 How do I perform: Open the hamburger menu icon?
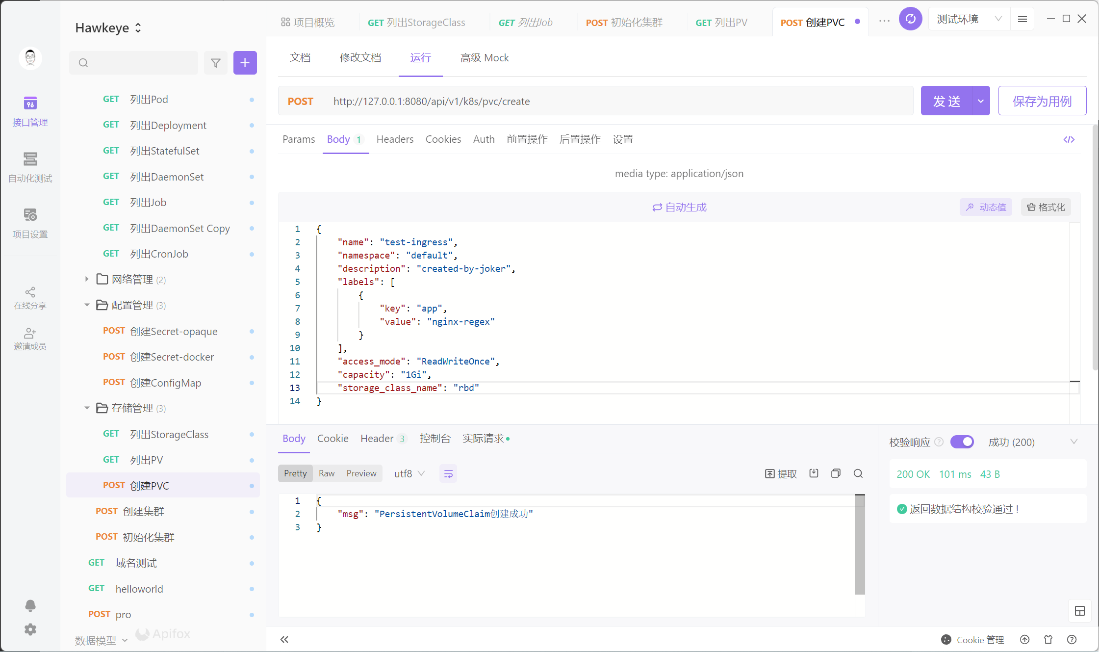[x=1022, y=19]
